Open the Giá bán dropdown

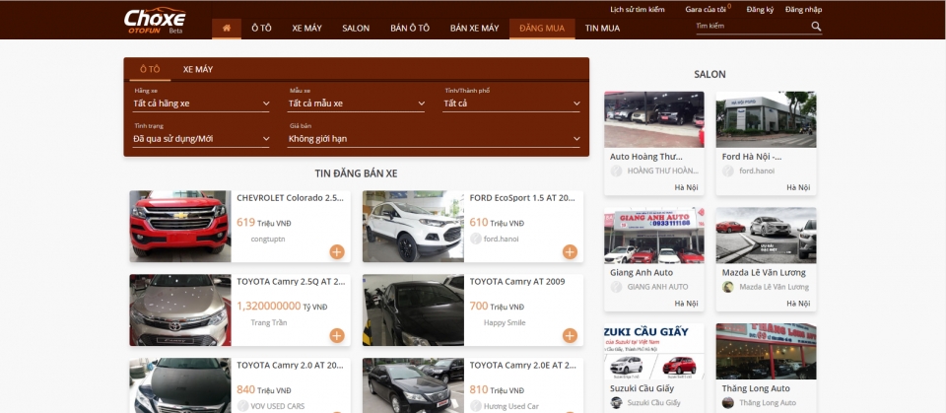[434, 139]
